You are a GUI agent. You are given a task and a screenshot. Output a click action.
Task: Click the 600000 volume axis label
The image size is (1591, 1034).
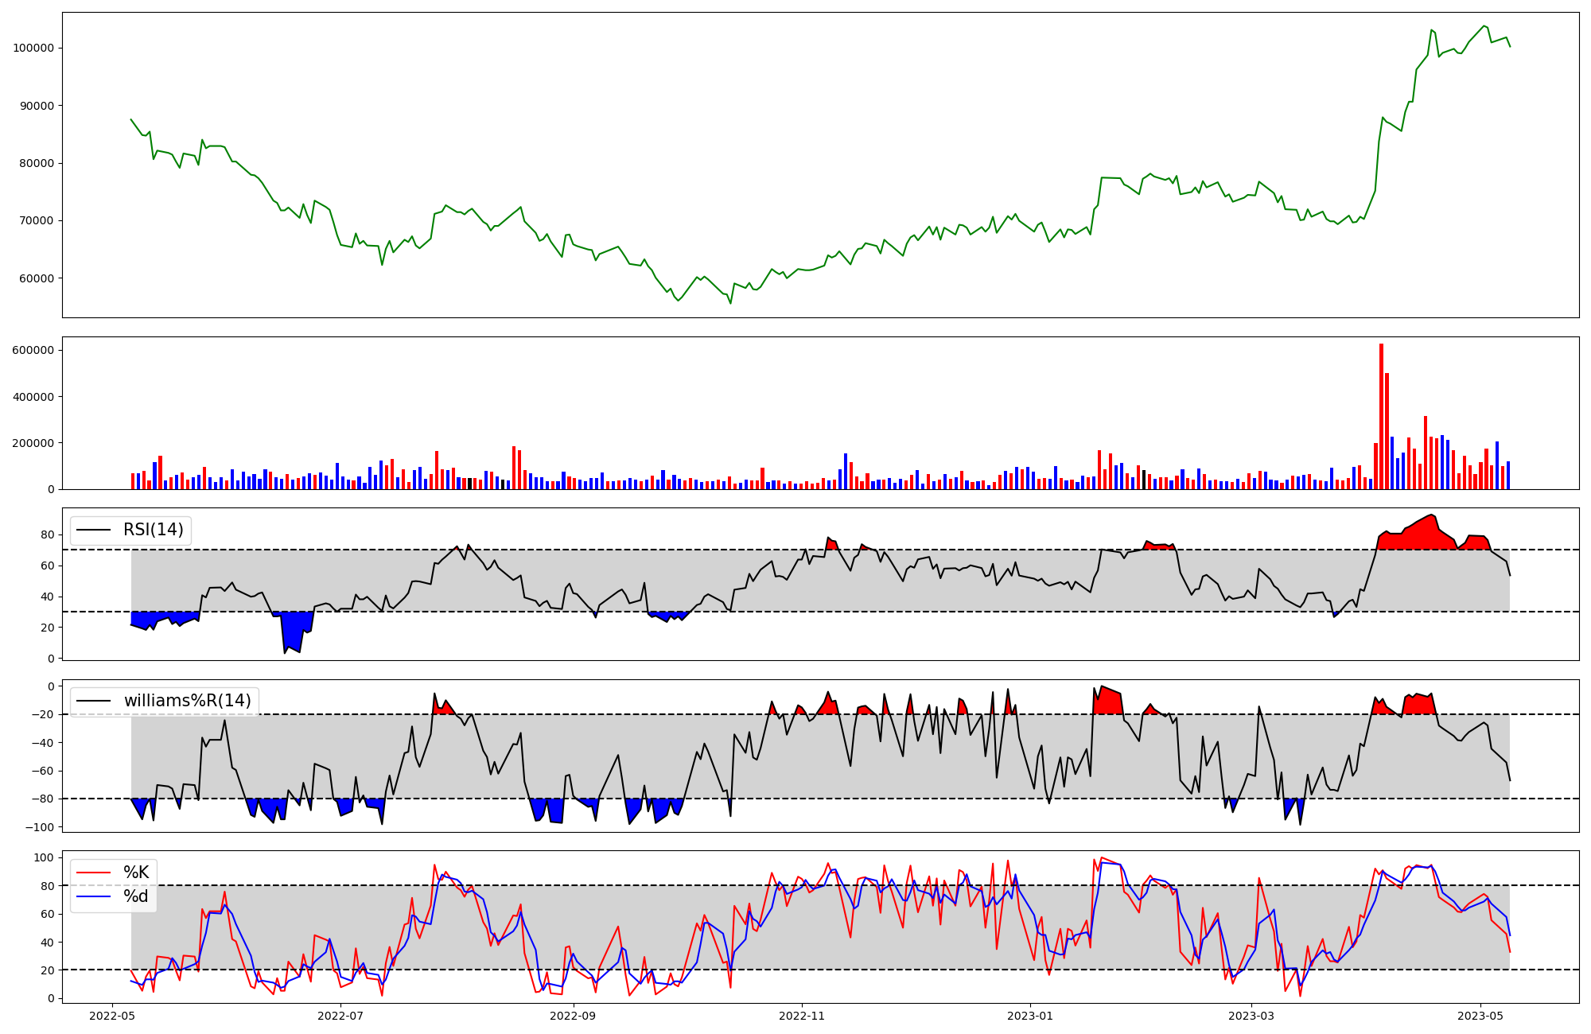[33, 350]
